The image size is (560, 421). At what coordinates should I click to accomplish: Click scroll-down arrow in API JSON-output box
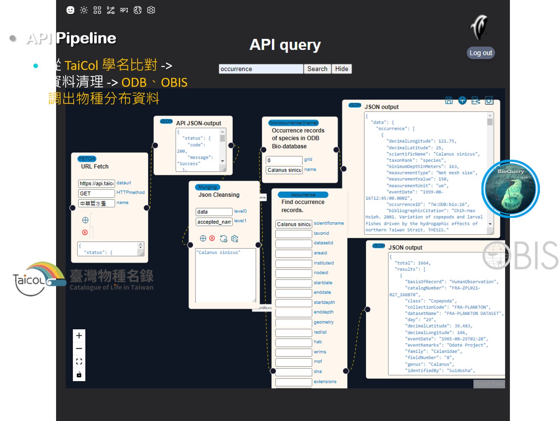point(222,161)
